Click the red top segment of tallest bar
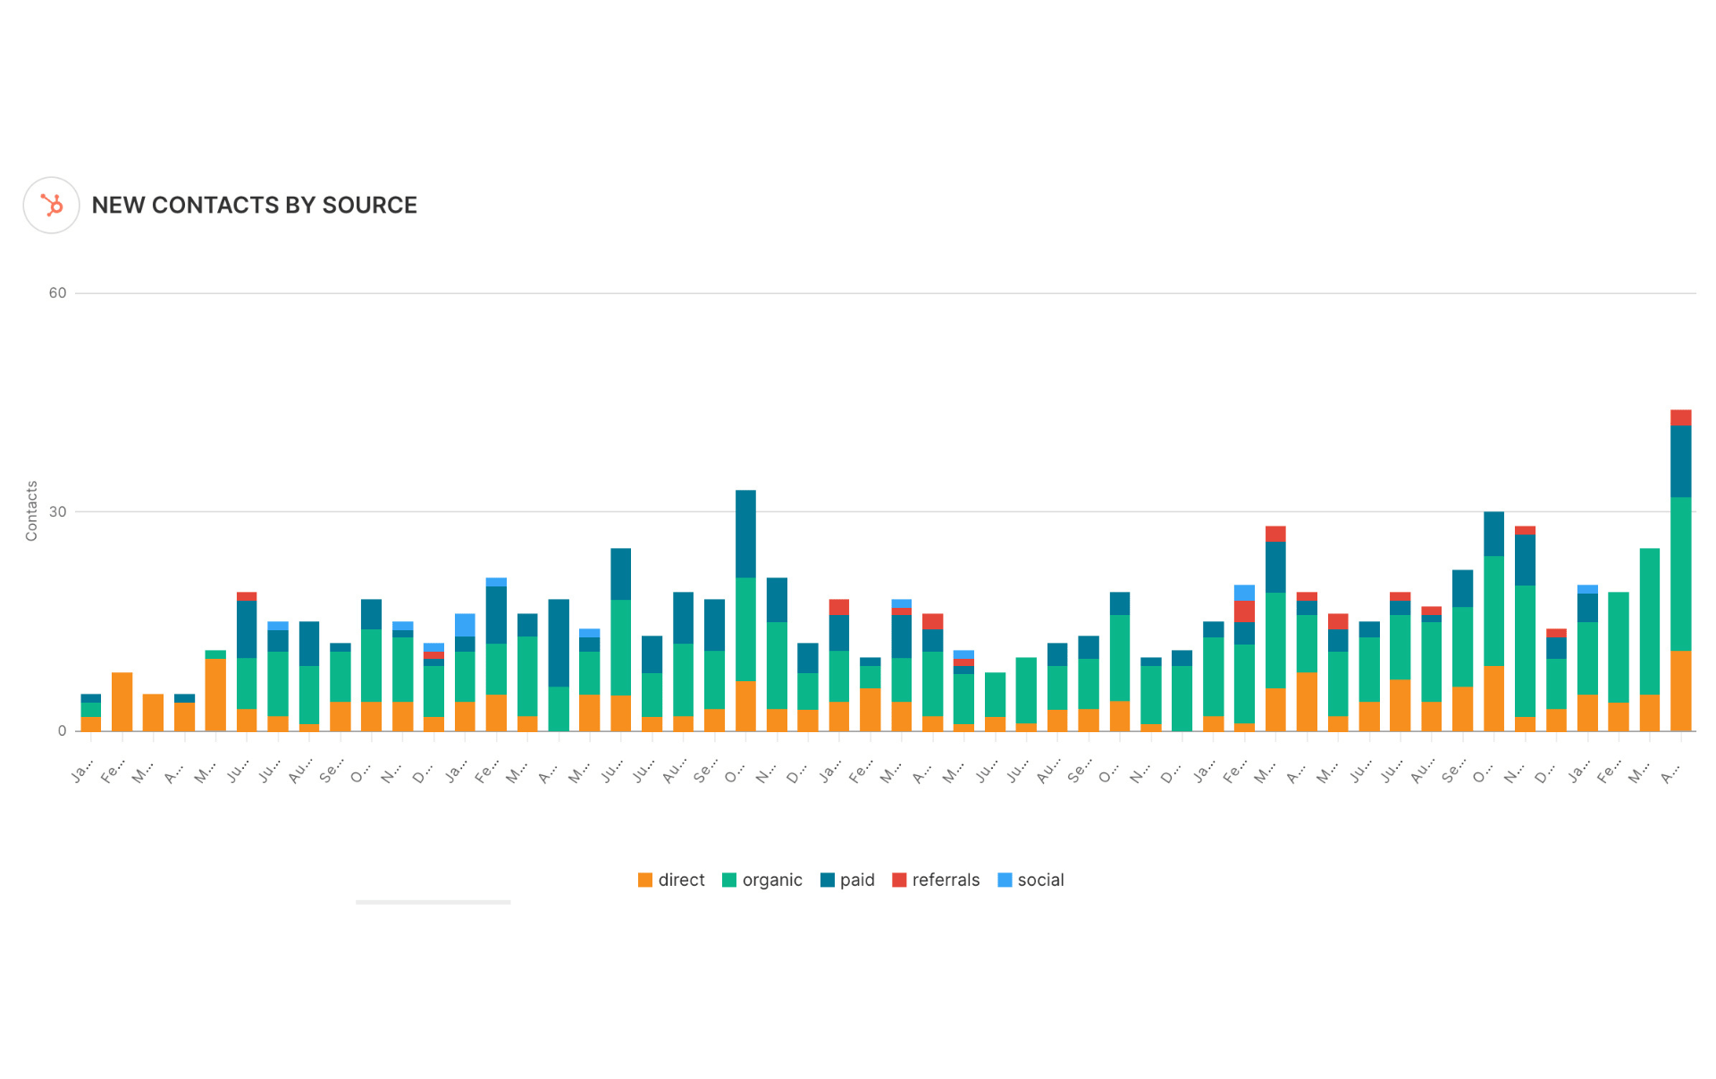This screenshot has width=1716, height=1079. click(1680, 417)
